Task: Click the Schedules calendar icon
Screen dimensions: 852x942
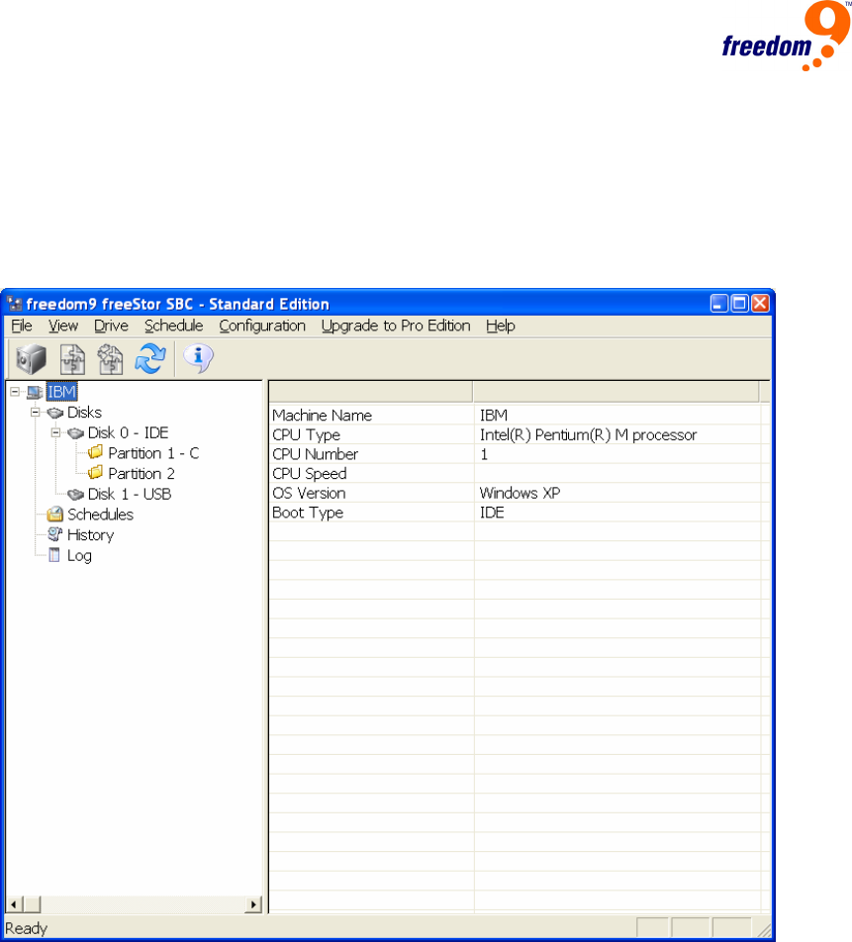Action: [55, 515]
